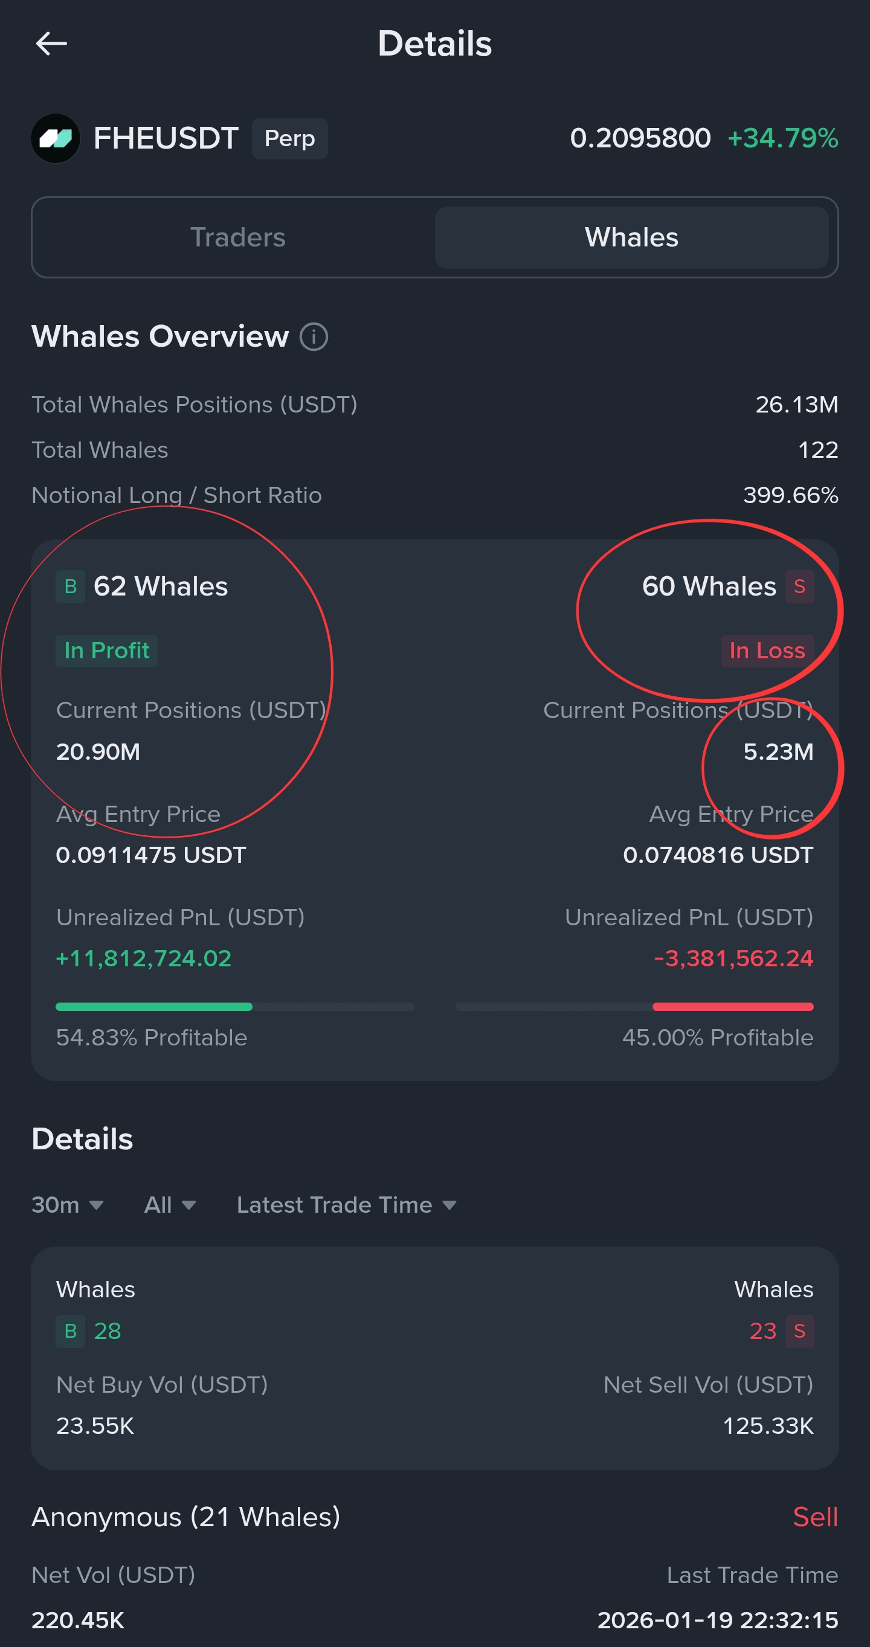Viewport: 870px width, 1647px height.
Task: Expand the All filter dropdown
Action: [x=170, y=1204]
